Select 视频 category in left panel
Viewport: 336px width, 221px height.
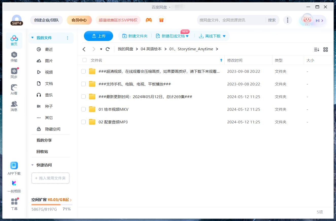49,72
